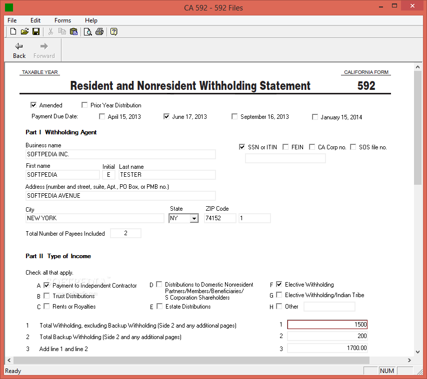Toggle the SSN or ITIN checkbox
The height and width of the screenshot is (379, 427).
coord(242,147)
